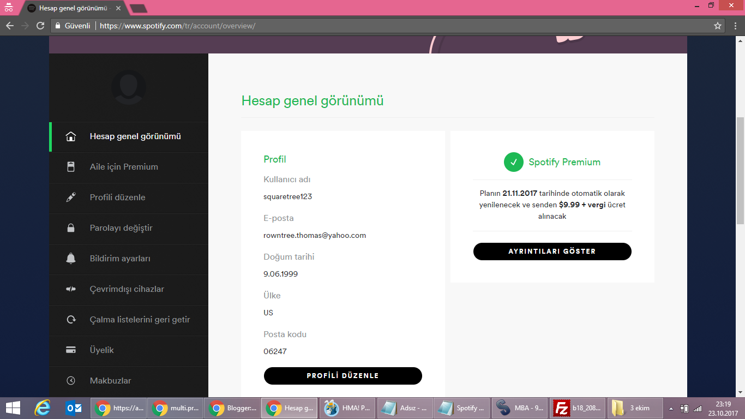This screenshot has height=419, width=745.
Task: Click the green Spotify Premium checkmark
Action: (513, 162)
